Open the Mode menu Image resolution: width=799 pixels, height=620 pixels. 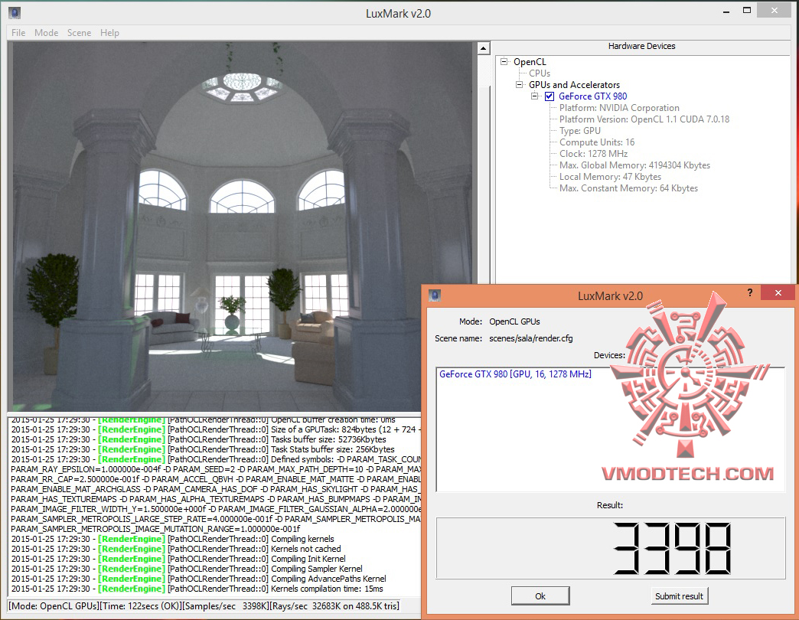47,33
